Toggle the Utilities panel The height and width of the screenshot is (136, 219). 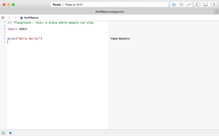(x=213, y=5)
